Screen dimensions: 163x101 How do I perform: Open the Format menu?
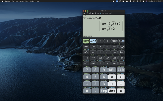[x=21, y=1]
